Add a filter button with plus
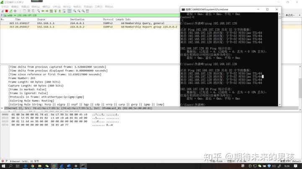302x169 pixels. pos(299,15)
